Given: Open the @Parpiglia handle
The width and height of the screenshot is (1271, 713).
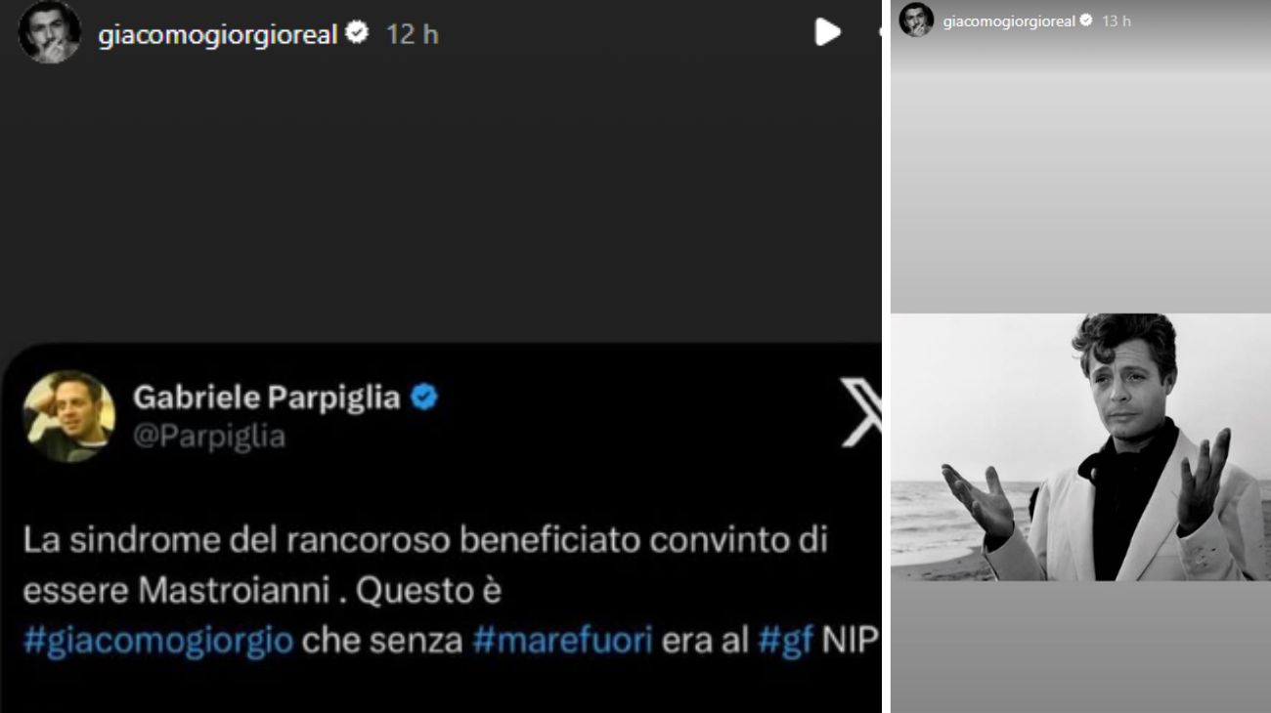Looking at the screenshot, I should coord(209,437).
